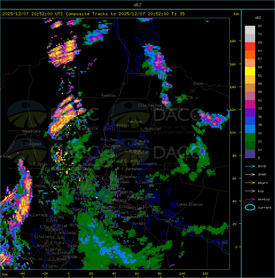Click the cyan 'current' ellipse legend icon
275x278 pixels.
[x=250, y=207]
